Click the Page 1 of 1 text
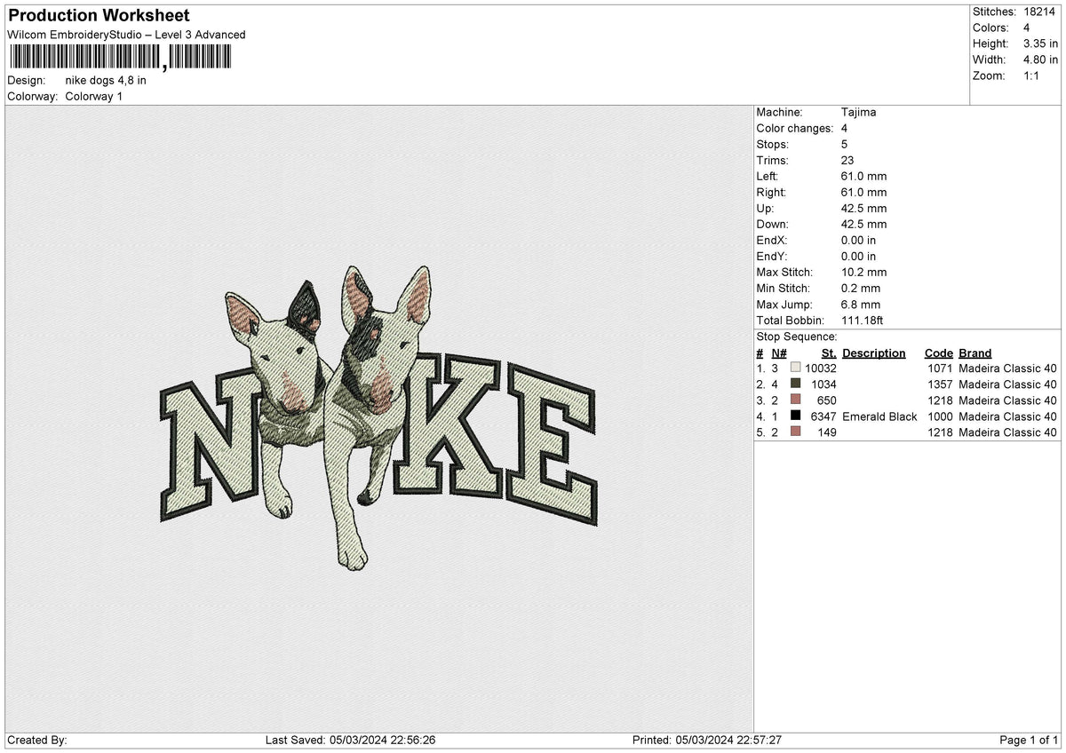The image size is (1066, 753). pos(1029,741)
